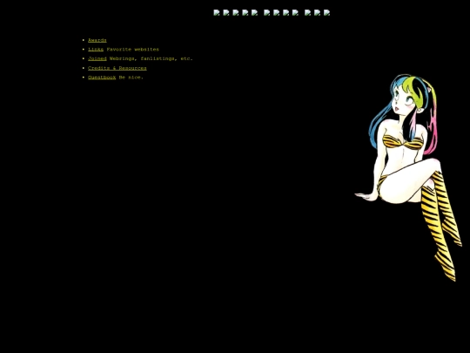Open the Guestbook link
This screenshot has height=353, width=470.
(102, 78)
